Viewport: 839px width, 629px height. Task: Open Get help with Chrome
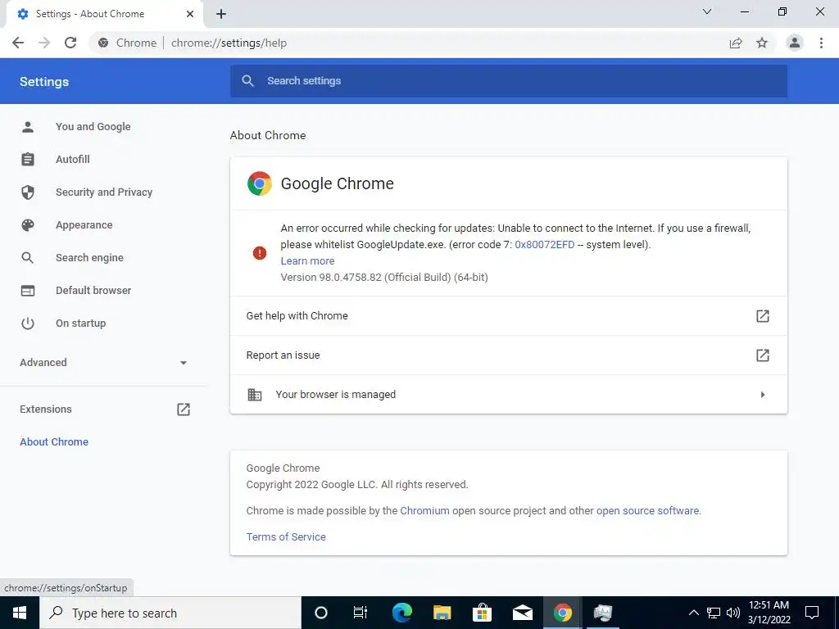click(x=508, y=316)
